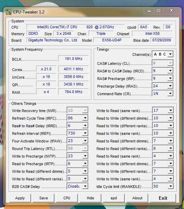Open Read to Read (same rank) dropdown
The width and height of the screenshot is (184, 209).
pyautogui.click(x=163, y=156)
